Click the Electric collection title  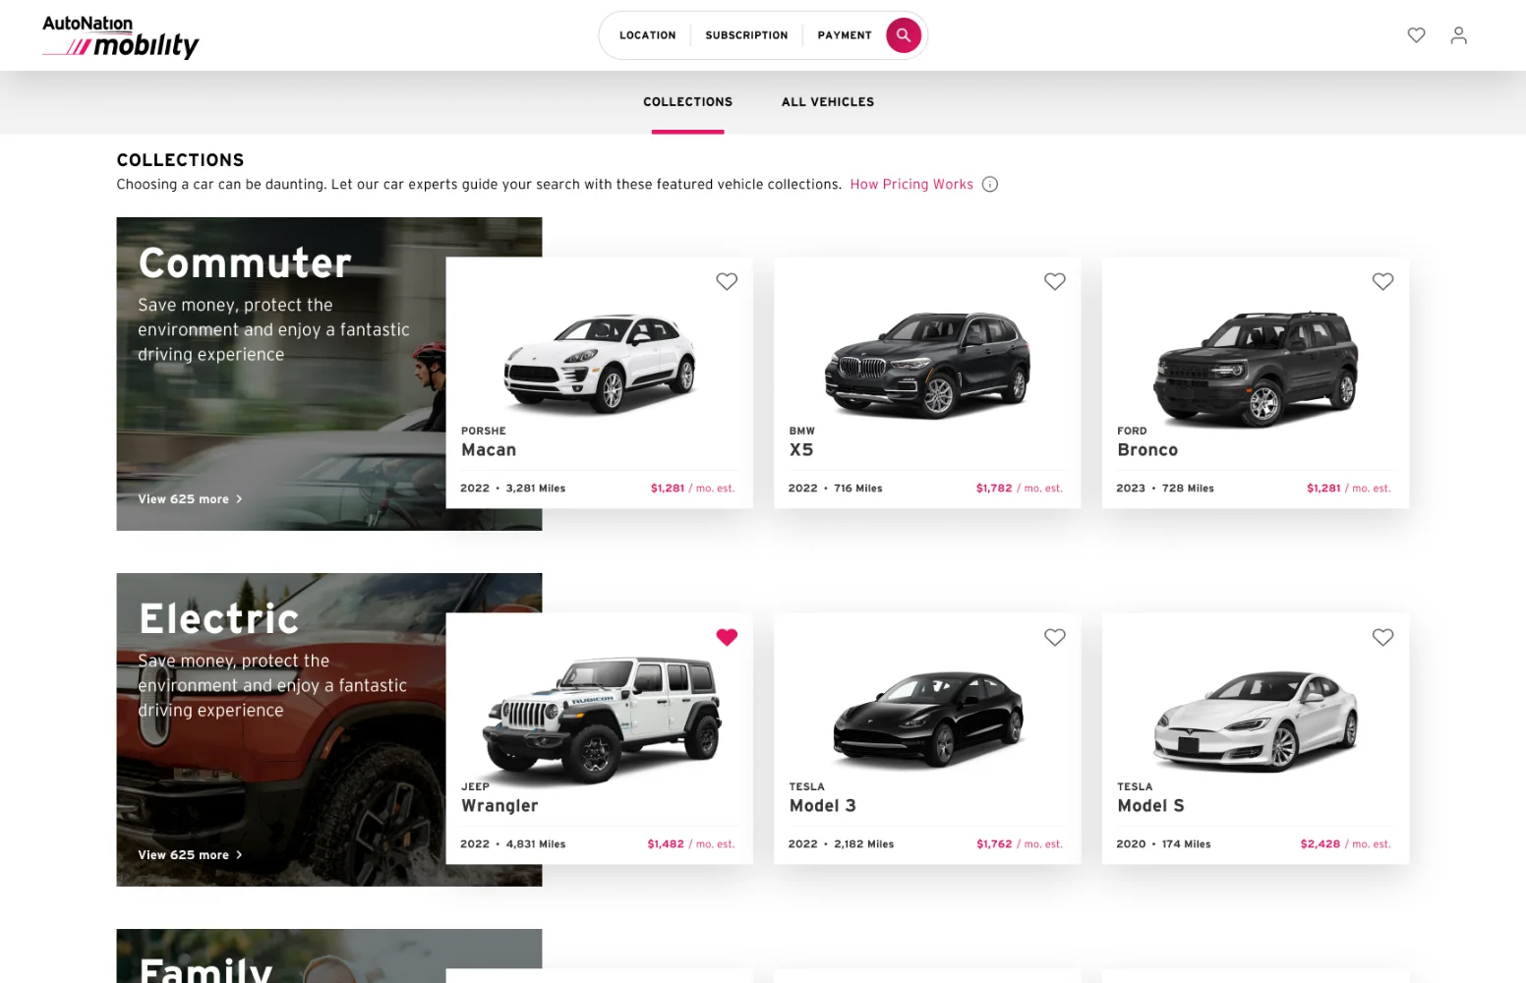[218, 619]
